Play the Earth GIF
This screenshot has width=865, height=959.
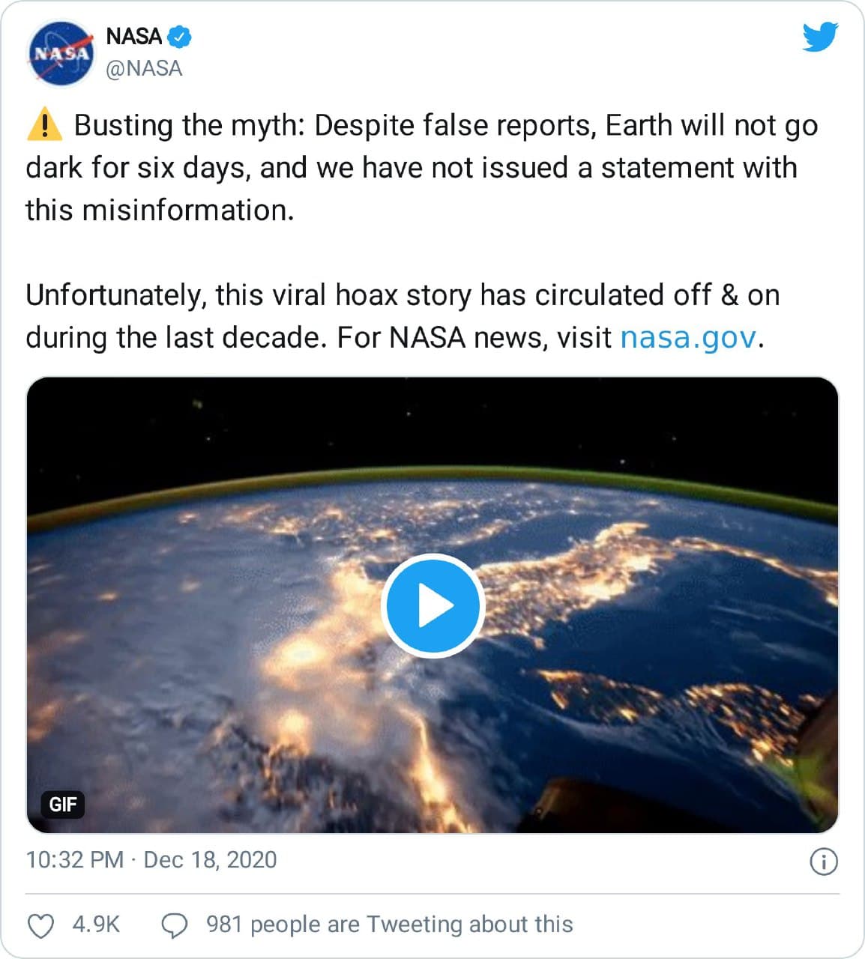tap(432, 605)
